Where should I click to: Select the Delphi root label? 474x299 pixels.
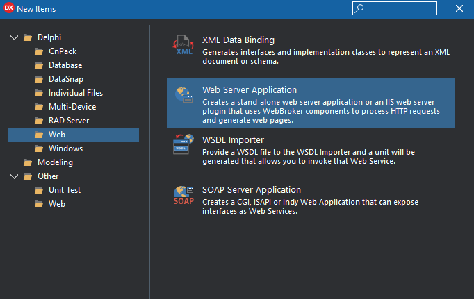pos(49,37)
